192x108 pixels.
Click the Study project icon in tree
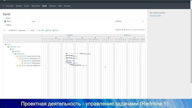[6, 44]
